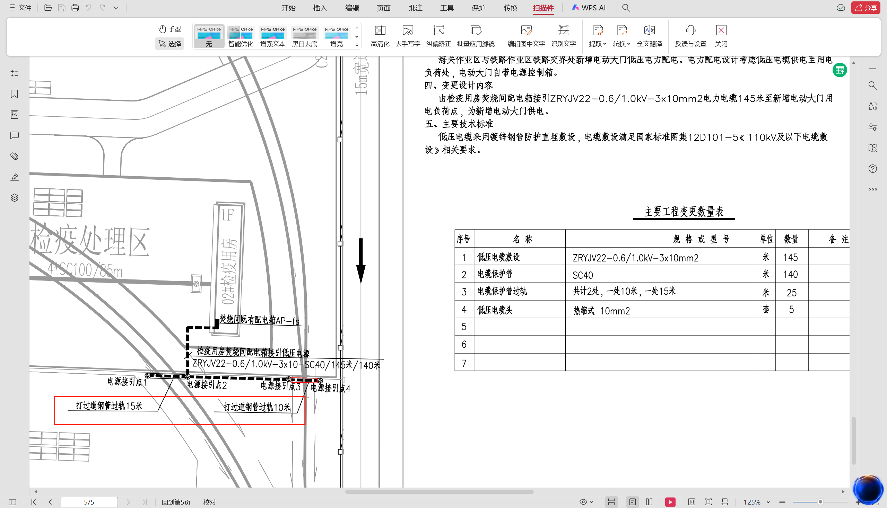This screenshot has height=508, width=887.
Task: Select the 手型 hand tool
Action: [x=170, y=29]
